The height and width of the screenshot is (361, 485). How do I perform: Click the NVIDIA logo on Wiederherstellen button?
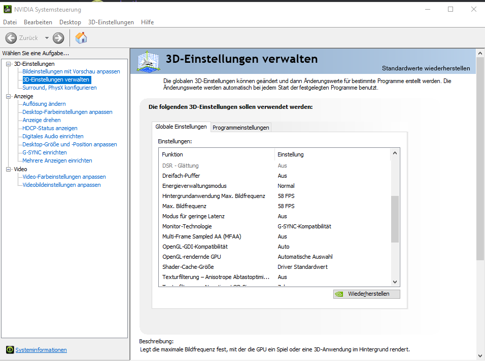coord(339,294)
